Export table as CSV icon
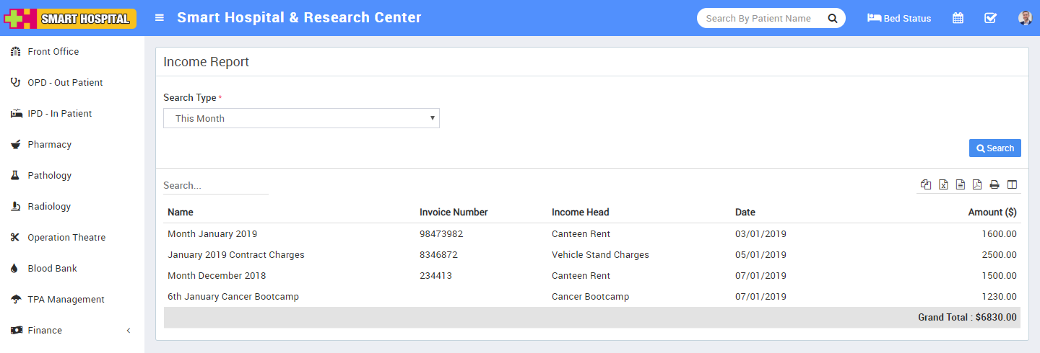This screenshot has height=353, width=1040. pos(961,185)
